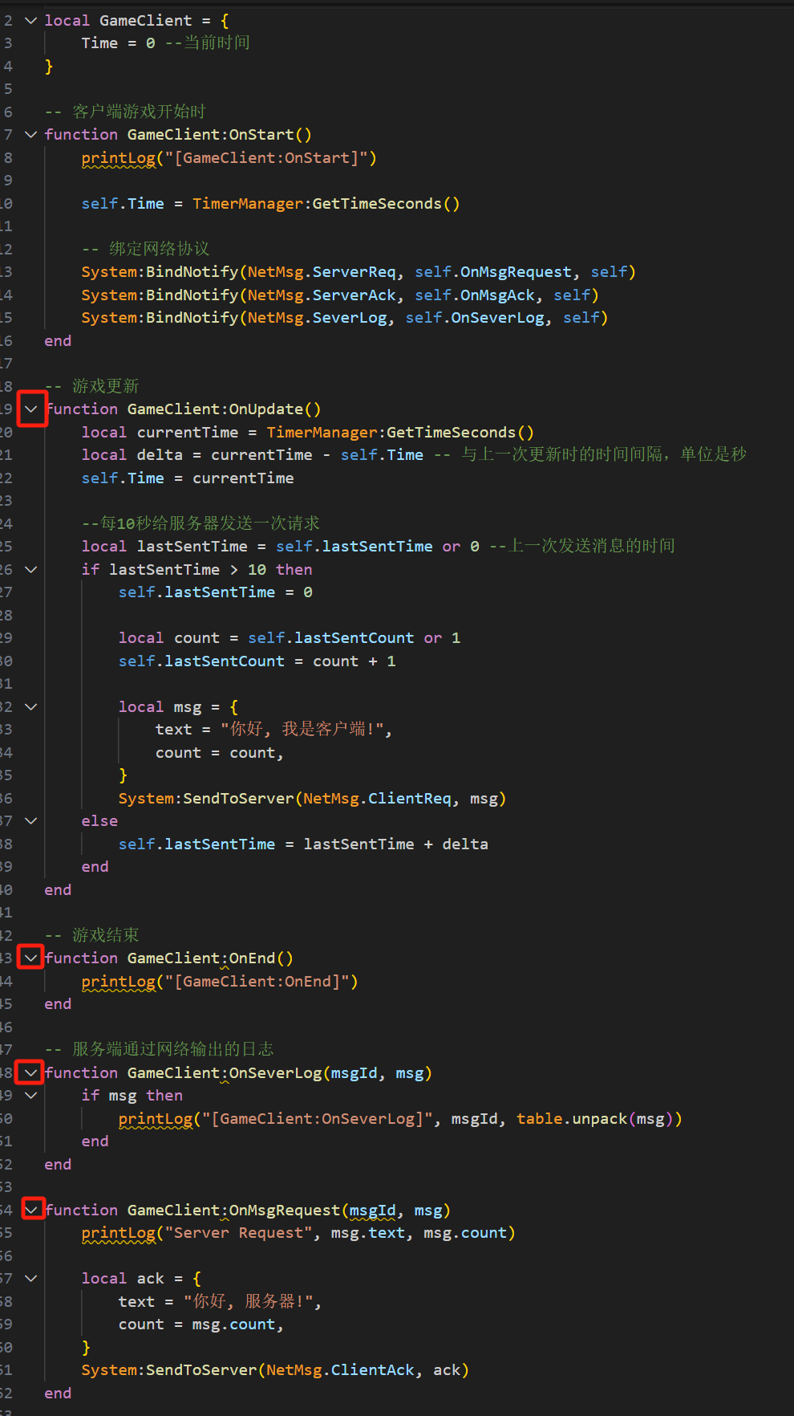Click the '你好，服务器！' string literal
This screenshot has width=794, height=1416.
coord(253,1301)
